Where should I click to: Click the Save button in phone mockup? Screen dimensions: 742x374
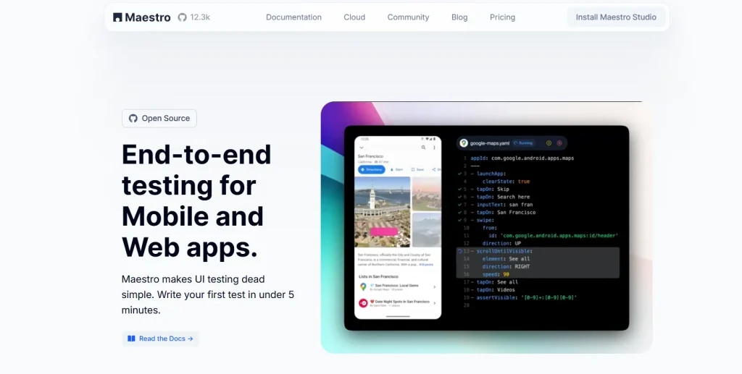tap(417, 169)
